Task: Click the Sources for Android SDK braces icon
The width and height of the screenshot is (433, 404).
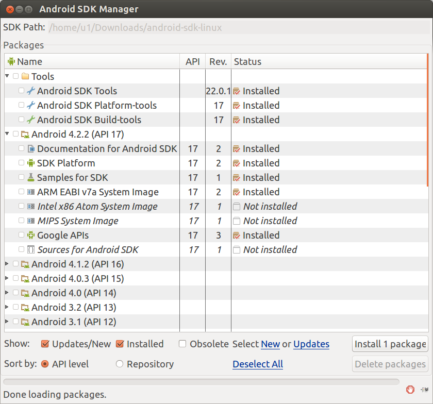Action: coord(31,249)
